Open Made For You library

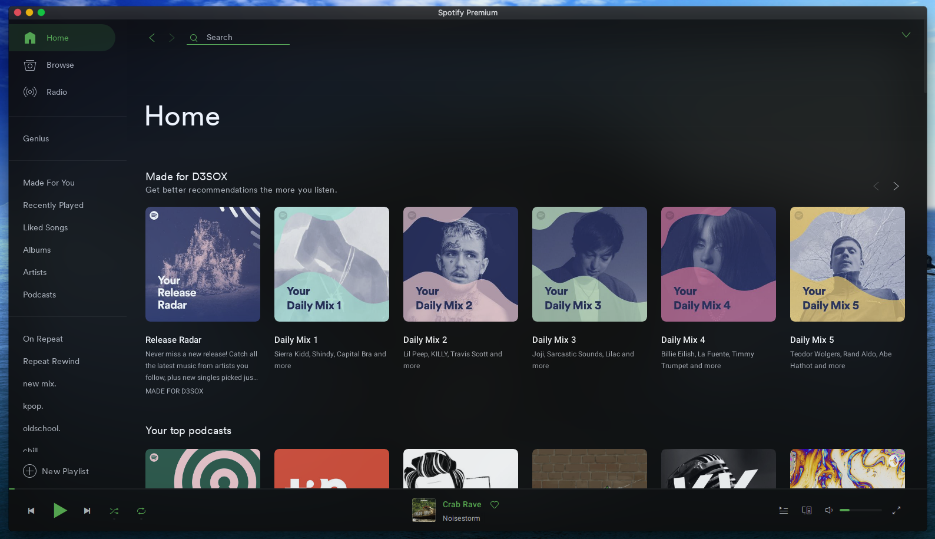(x=49, y=183)
